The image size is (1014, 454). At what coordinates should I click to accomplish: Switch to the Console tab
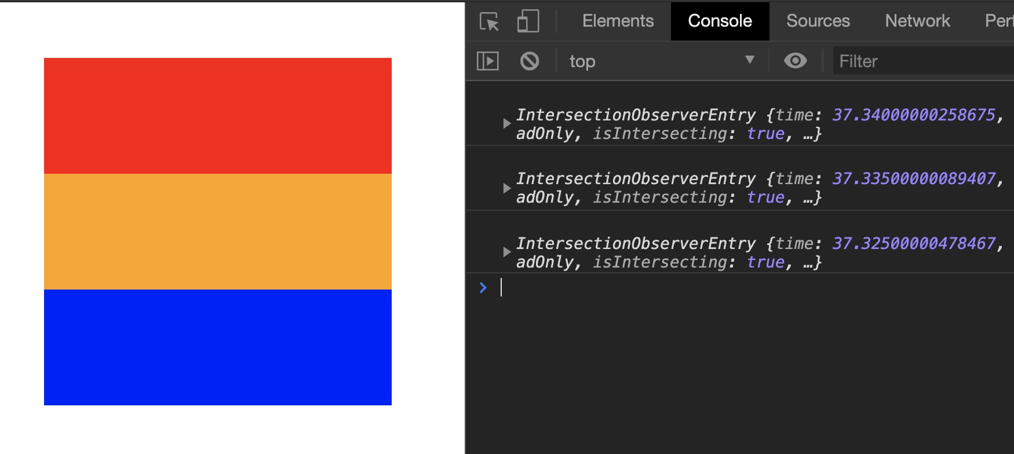(x=720, y=21)
